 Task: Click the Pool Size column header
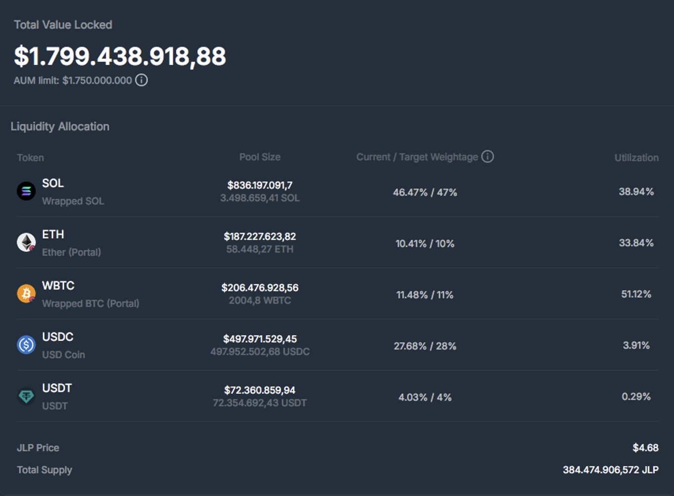point(260,157)
